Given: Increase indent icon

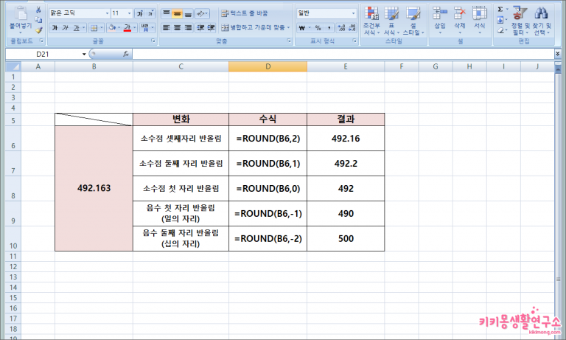Looking at the screenshot, I should click(212, 28).
